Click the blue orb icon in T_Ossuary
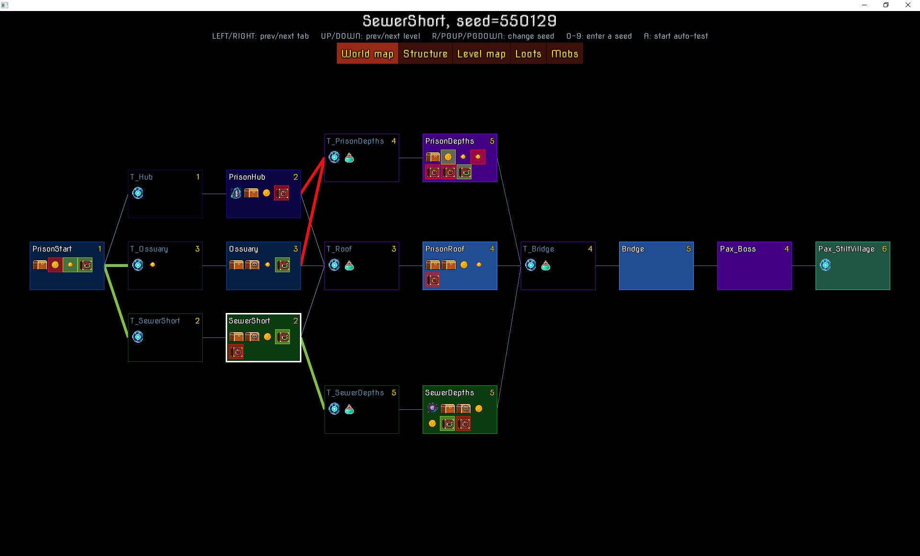920x556 pixels. [x=138, y=265]
